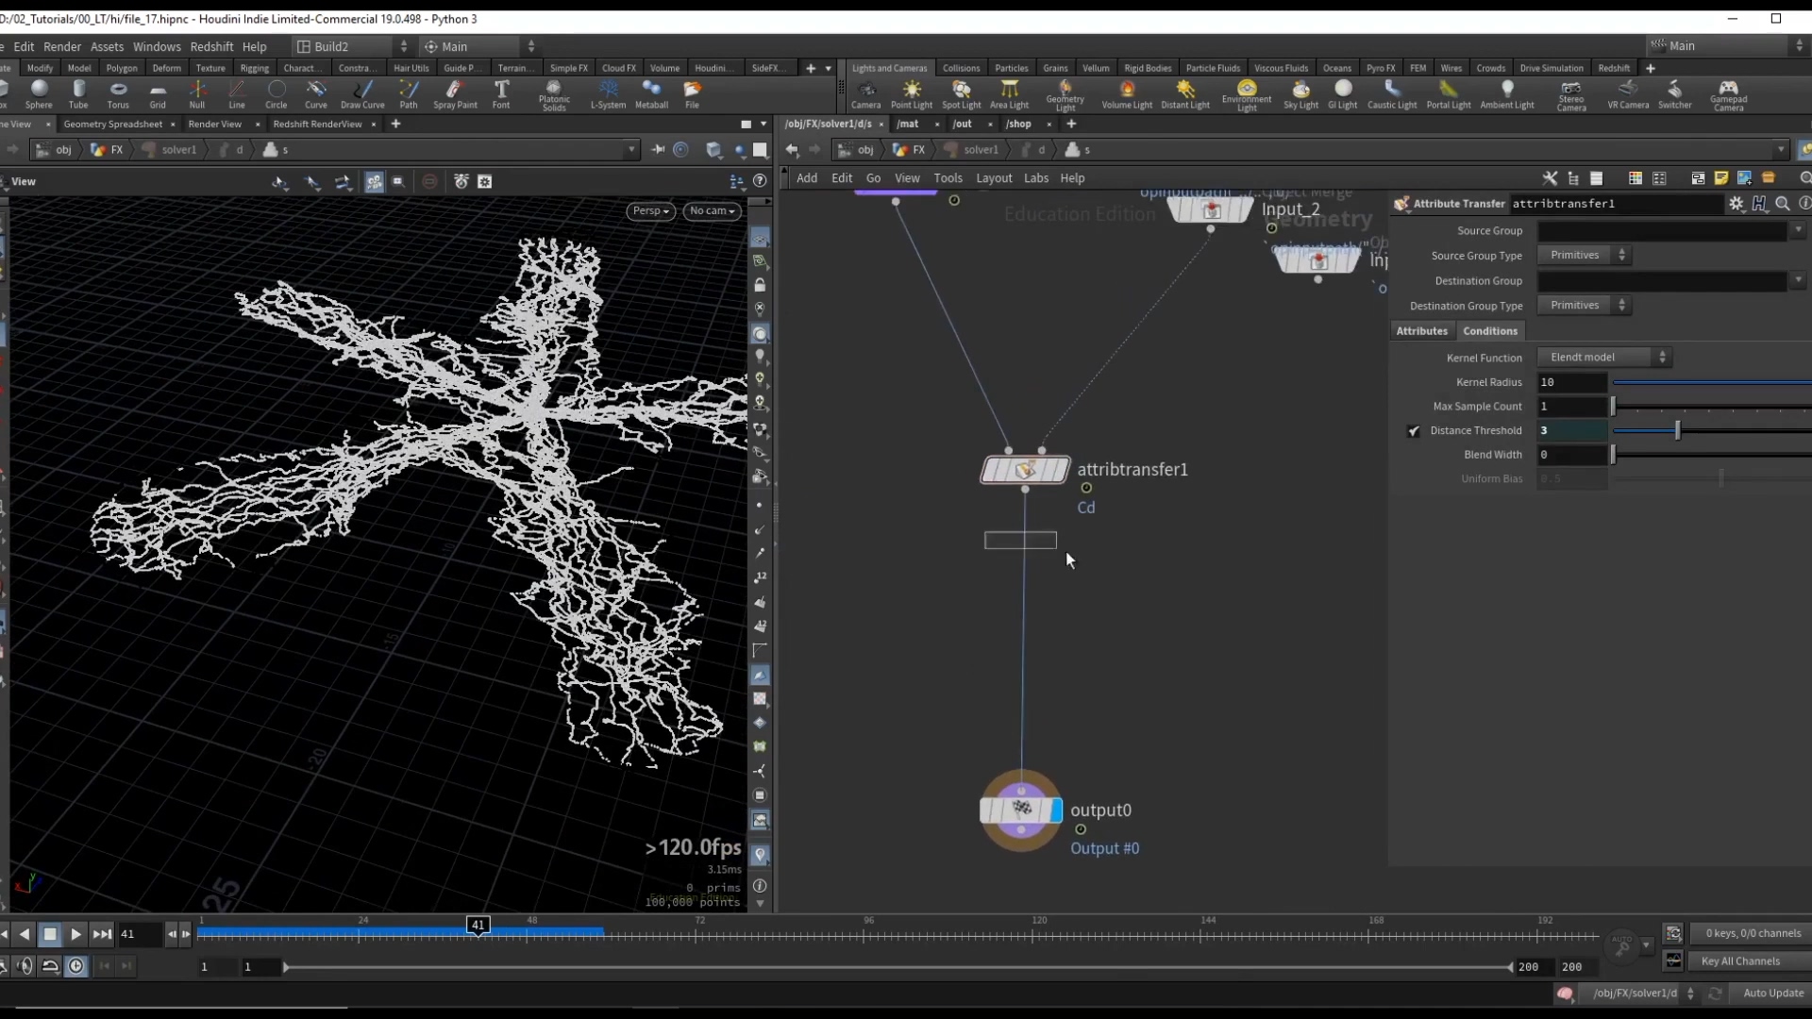Open the Kernel Function dropdown
This screenshot has width=1812, height=1019.
(1604, 357)
